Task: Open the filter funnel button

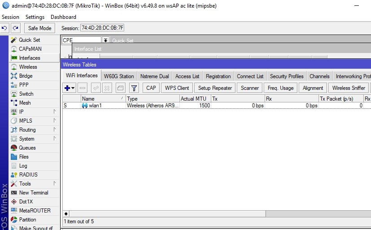Action: point(134,88)
